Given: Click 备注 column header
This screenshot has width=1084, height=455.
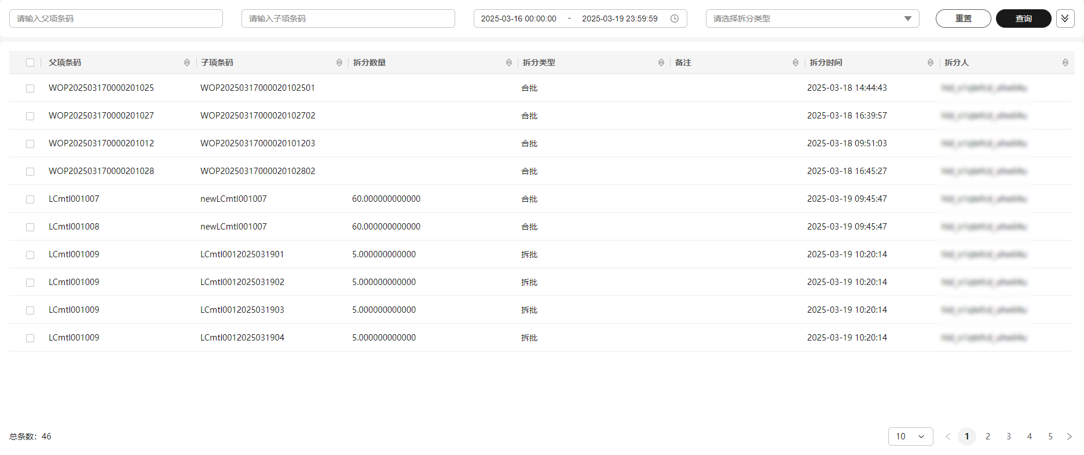Looking at the screenshot, I should pos(683,62).
